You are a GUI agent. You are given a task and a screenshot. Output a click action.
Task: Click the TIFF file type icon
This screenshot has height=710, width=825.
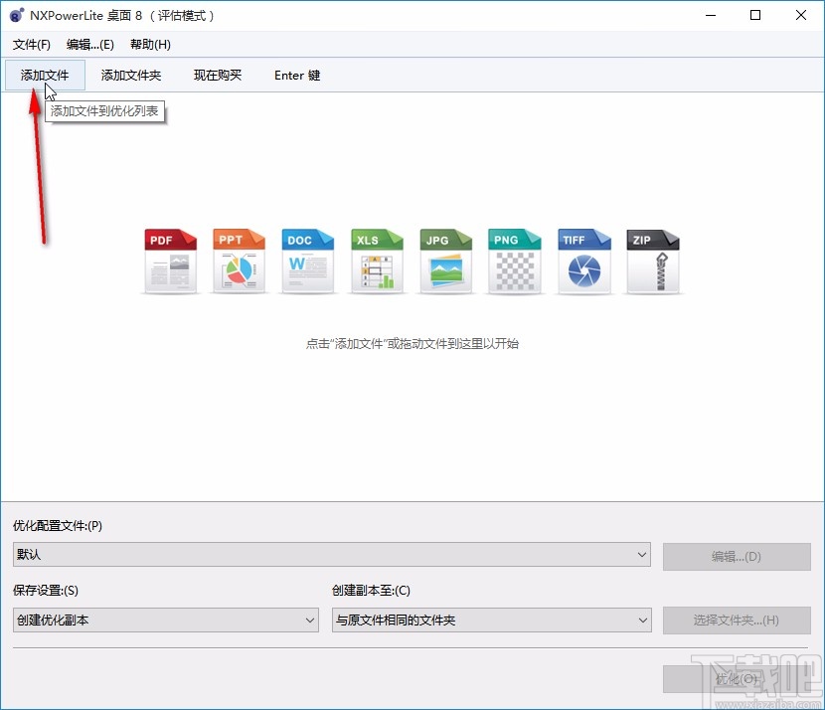584,262
